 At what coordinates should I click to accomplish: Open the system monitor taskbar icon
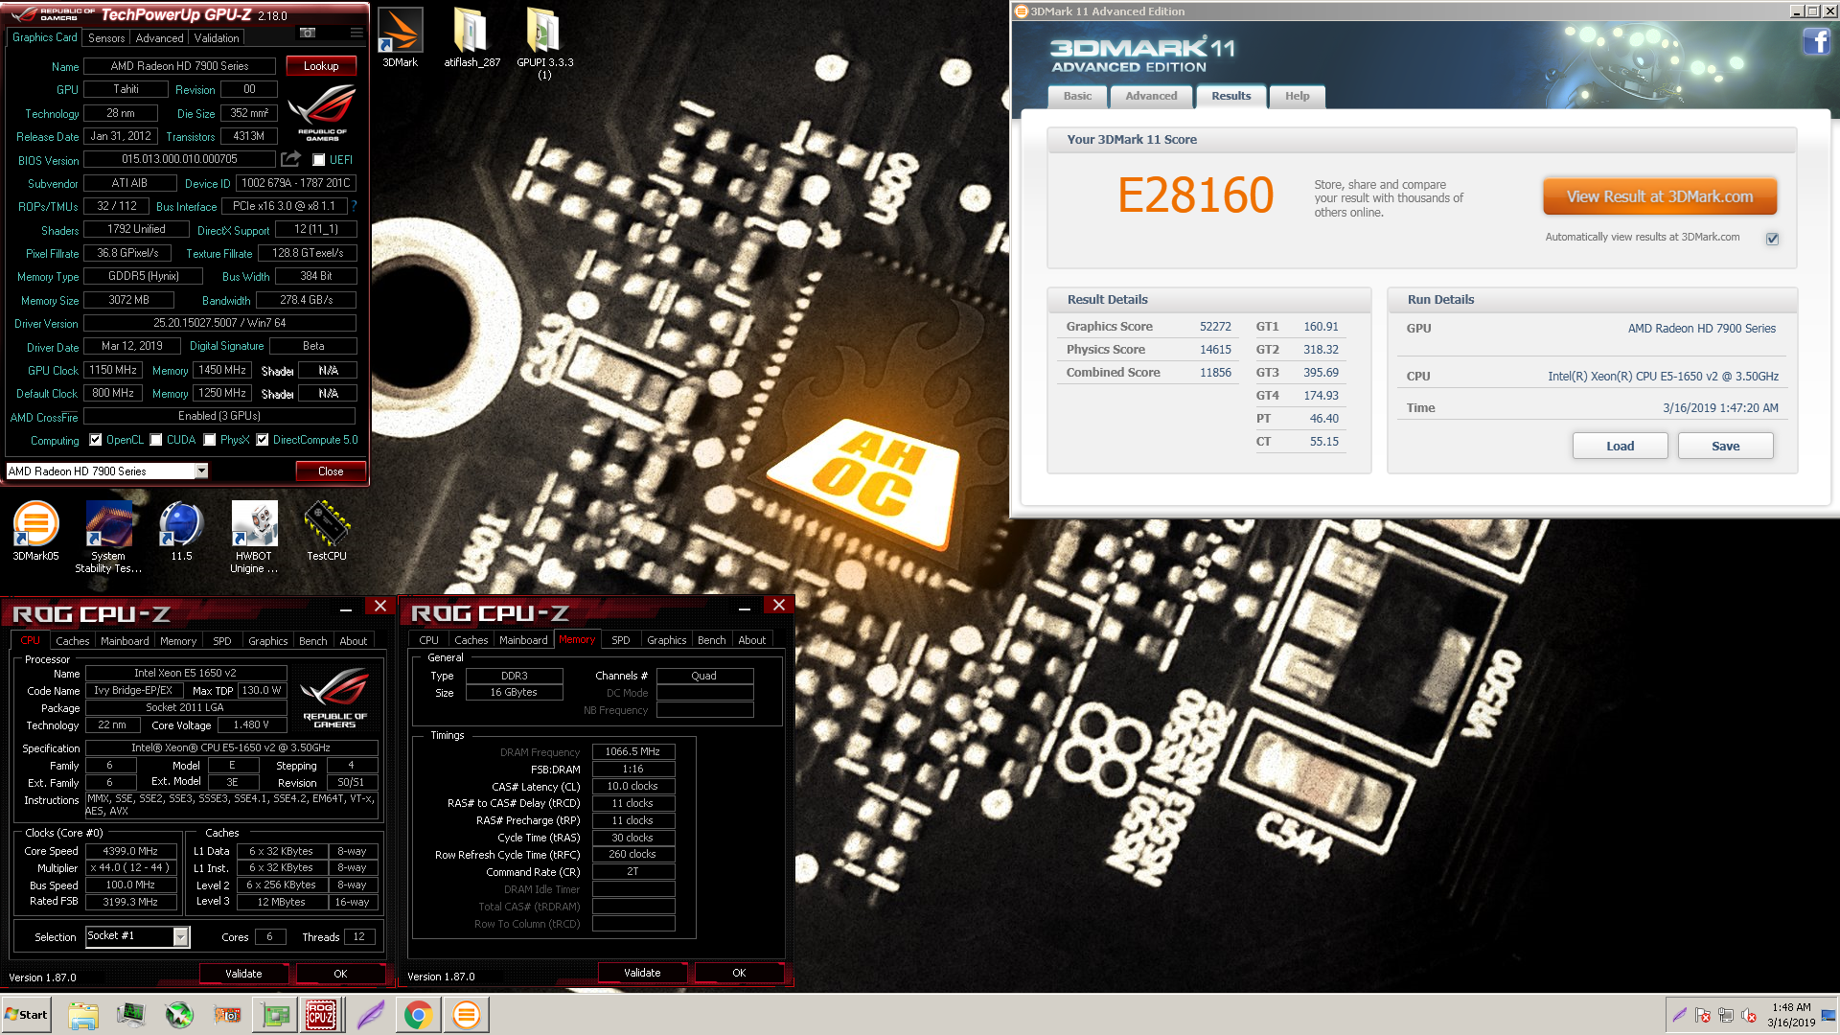tap(130, 1015)
